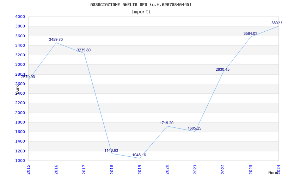Click the 1800 y-axis tick label

20,122
